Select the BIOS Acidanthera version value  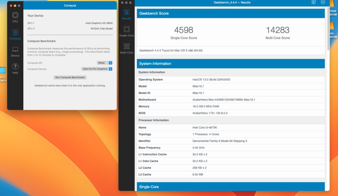tap(210, 113)
